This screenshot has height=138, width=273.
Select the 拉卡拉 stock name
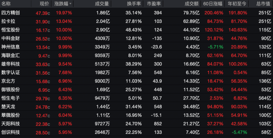click(x=8, y=21)
